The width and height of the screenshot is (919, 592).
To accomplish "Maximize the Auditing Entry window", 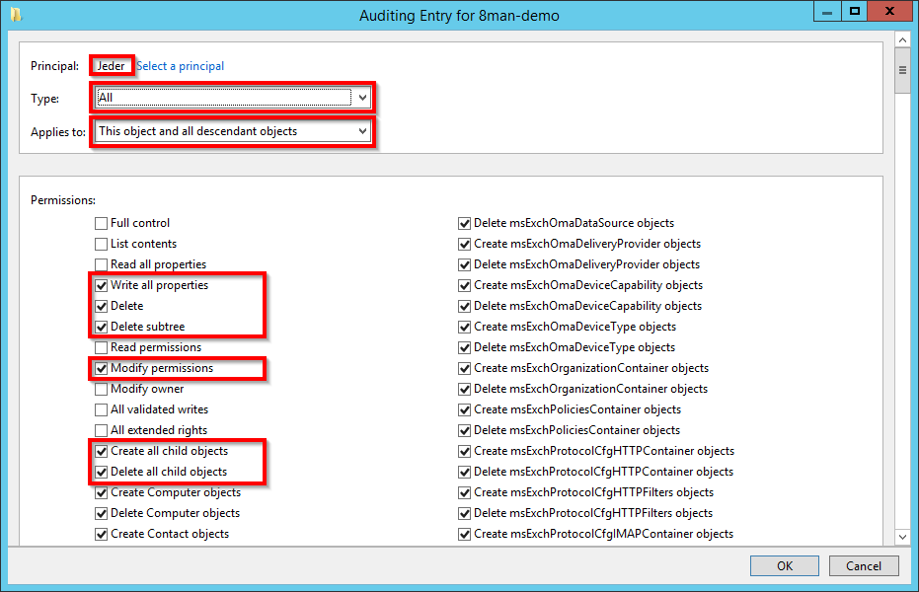I will coord(855,11).
